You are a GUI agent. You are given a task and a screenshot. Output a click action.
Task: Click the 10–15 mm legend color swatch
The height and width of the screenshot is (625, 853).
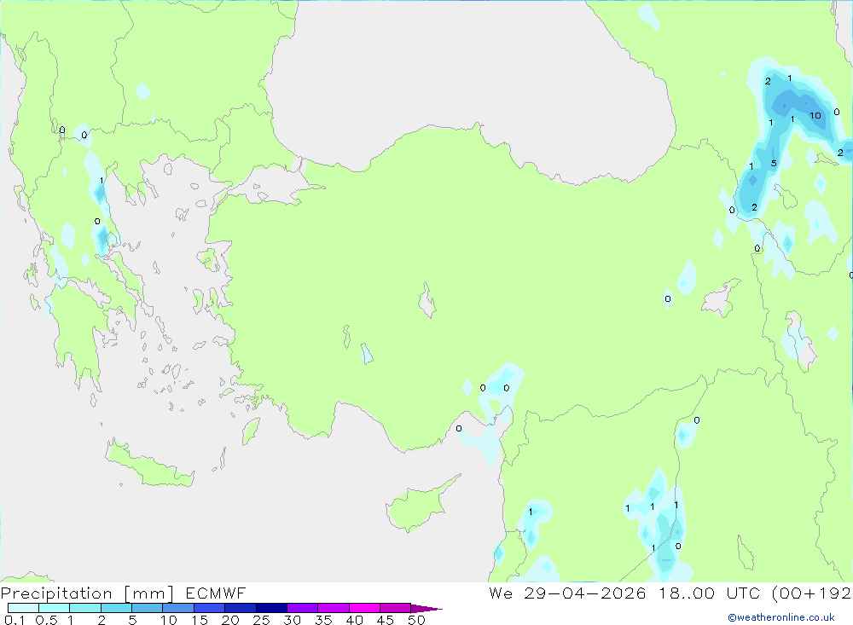[x=178, y=608]
